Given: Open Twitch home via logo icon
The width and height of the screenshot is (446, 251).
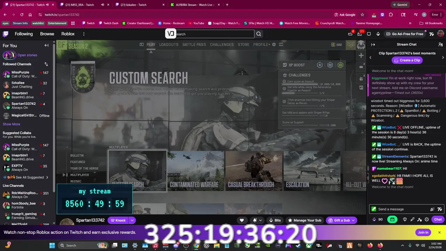Looking at the screenshot, I should click(6, 34).
